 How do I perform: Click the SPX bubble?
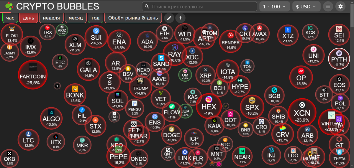pos(252,107)
